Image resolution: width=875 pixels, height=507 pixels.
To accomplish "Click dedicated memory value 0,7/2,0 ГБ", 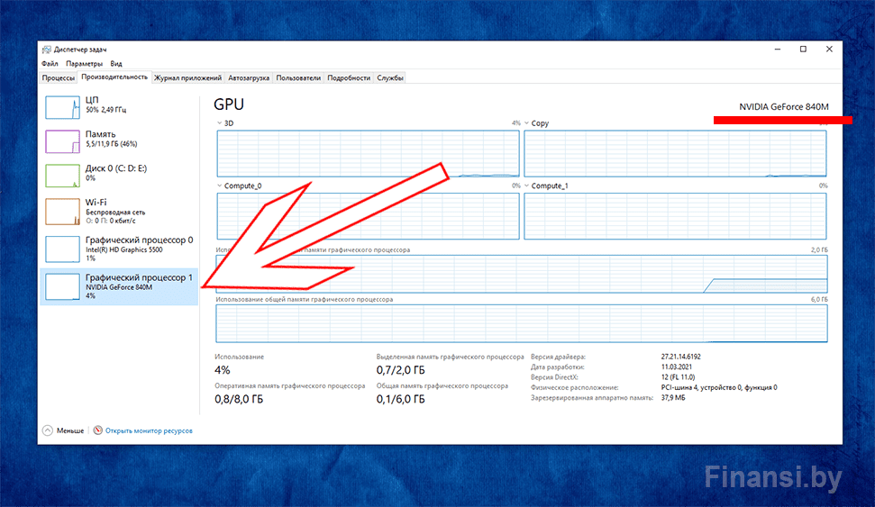I will click(401, 370).
